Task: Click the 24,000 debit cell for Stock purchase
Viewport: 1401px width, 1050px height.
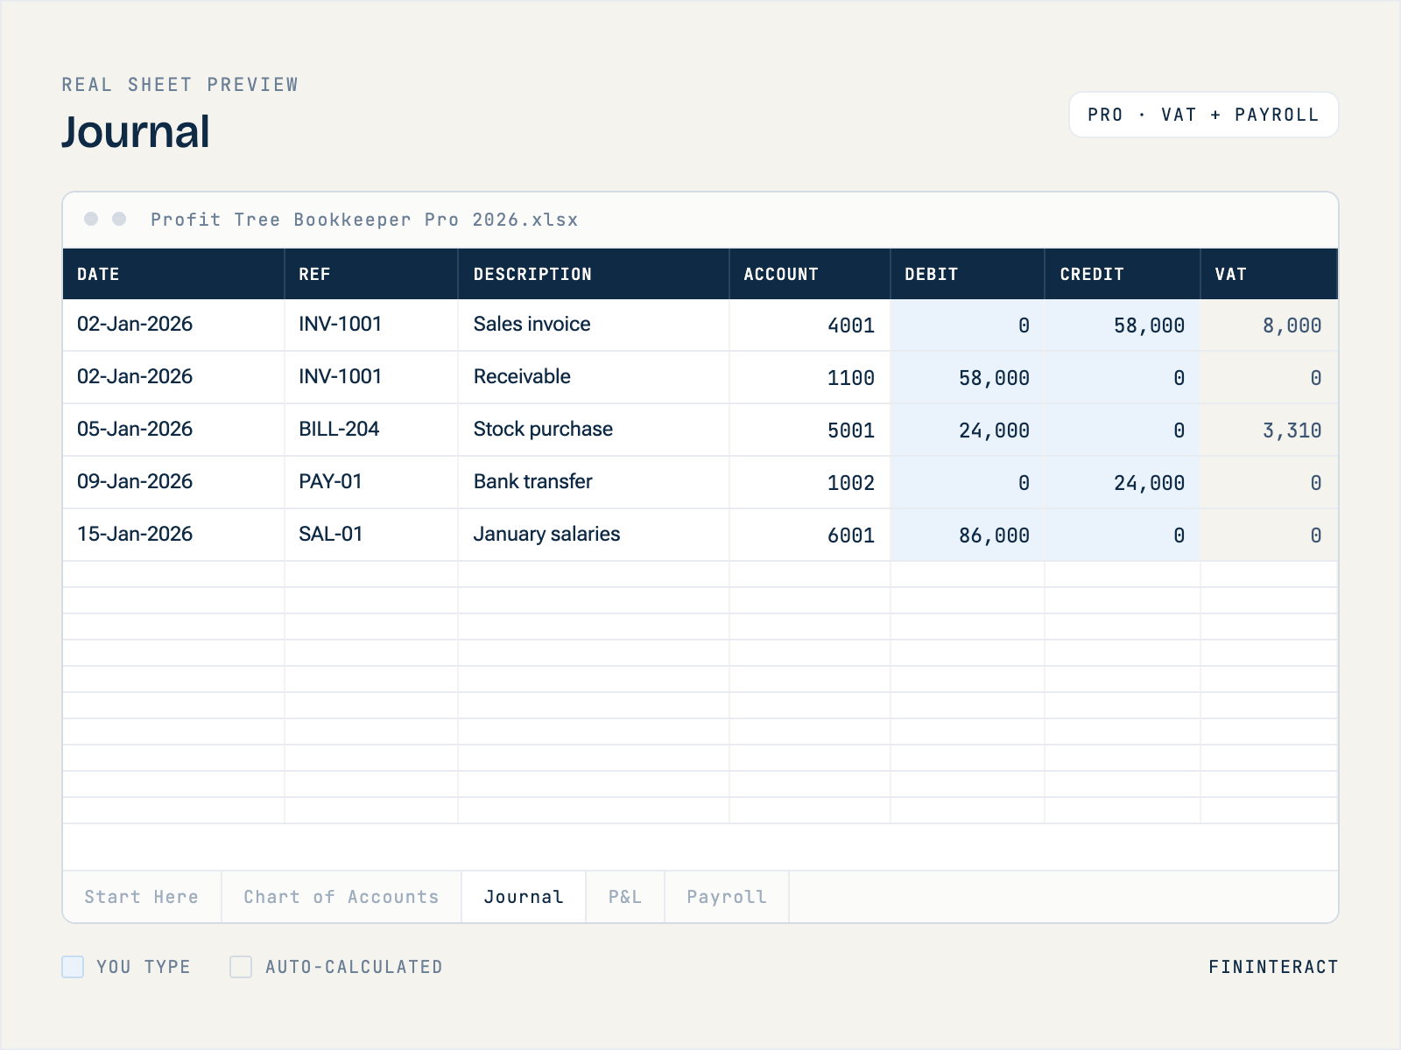Action: click(968, 430)
